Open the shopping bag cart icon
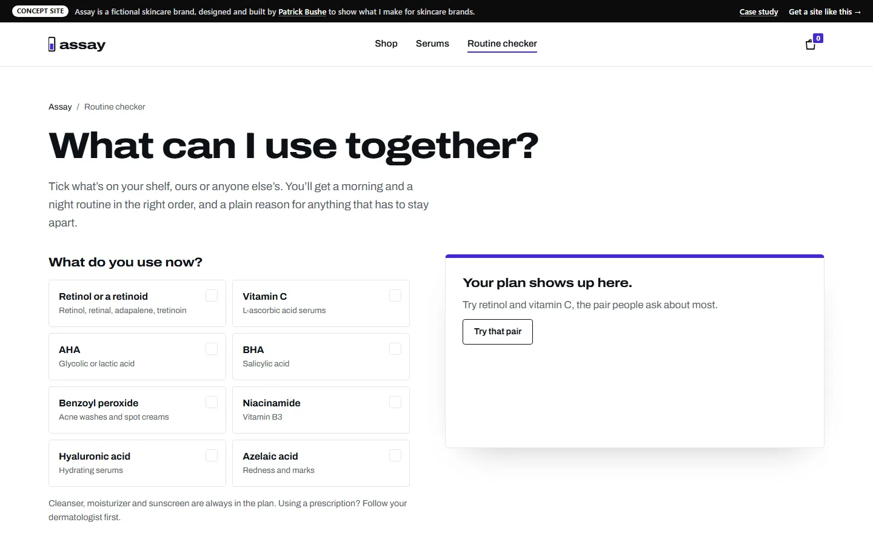This screenshot has width=873, height=545. pyautogui.click(x=811, y=44)
